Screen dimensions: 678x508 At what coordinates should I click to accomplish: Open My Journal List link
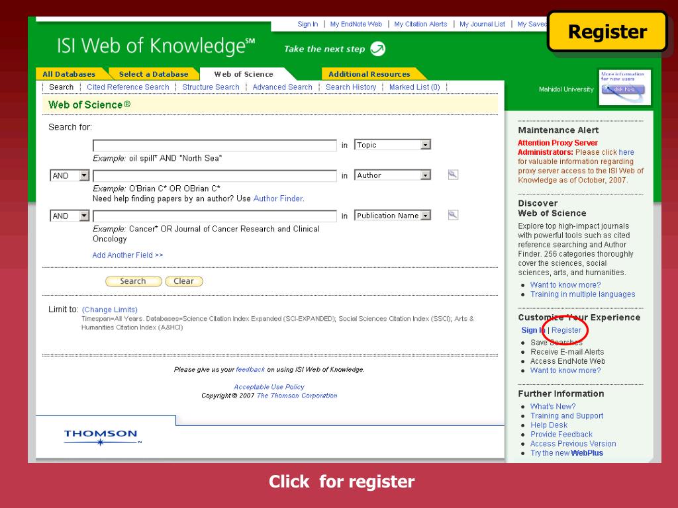[x=482, y=24]
